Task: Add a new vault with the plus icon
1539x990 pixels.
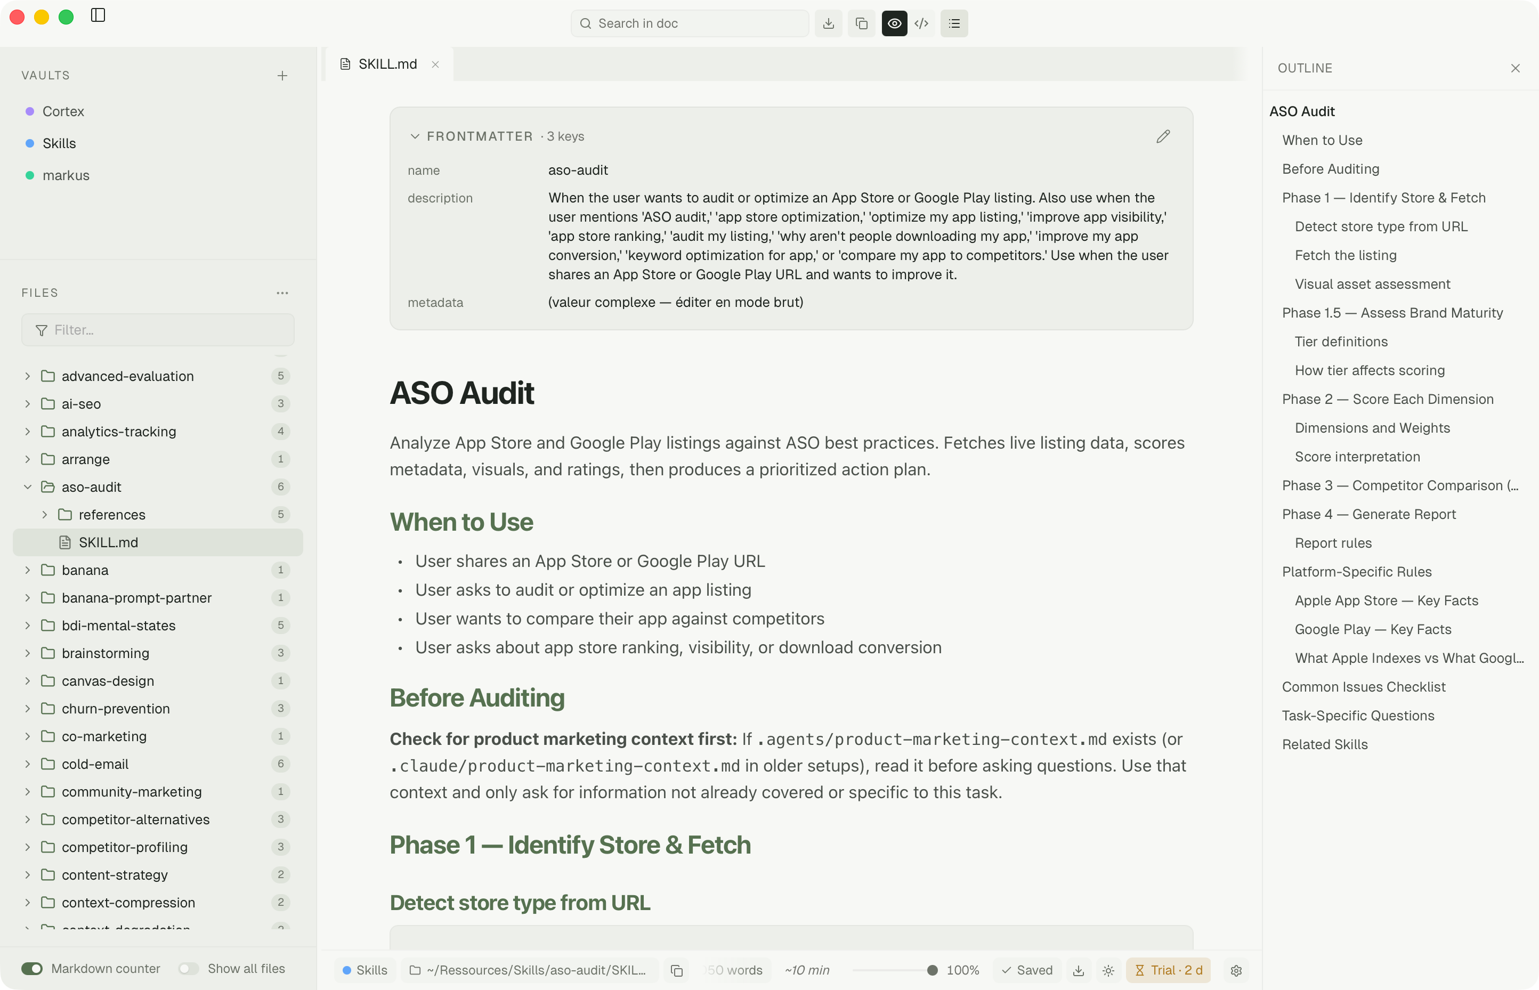Action: click(282, 76)
